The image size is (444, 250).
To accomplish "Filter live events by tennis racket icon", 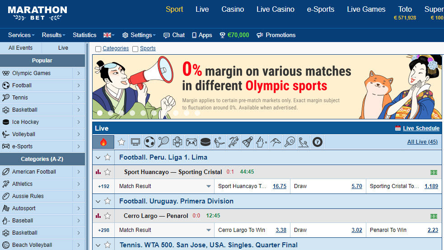I will [x=164, y=142].
